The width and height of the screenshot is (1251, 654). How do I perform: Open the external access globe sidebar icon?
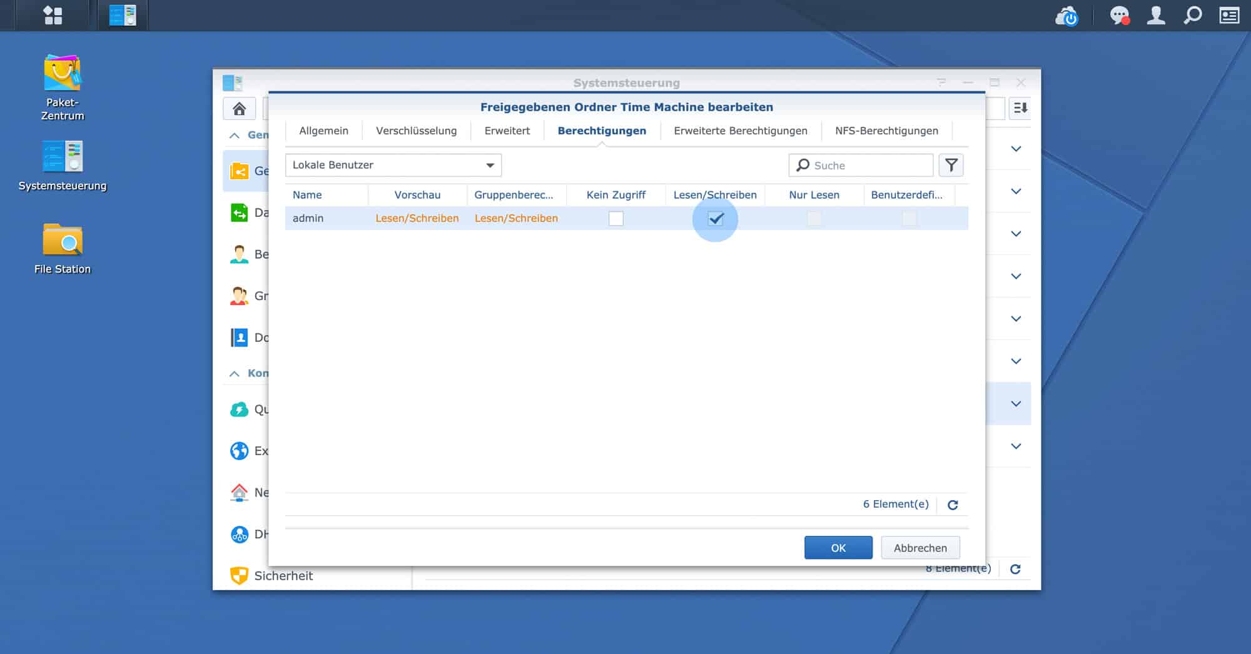240,451
